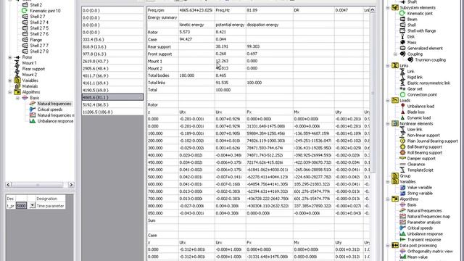Collapse the Loads group in right palette
The image size is (464, 261).
click(x=388, y=101)
